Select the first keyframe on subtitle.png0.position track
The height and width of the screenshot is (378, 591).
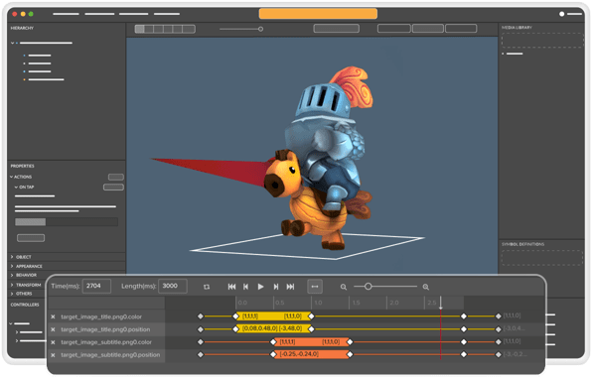pyautogui.click(x=201, y=354)
